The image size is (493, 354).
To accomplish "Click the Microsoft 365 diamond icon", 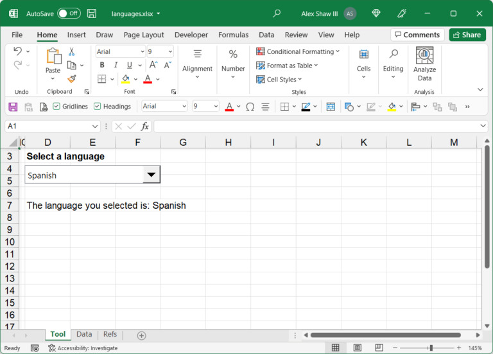I will pos(376,13).
